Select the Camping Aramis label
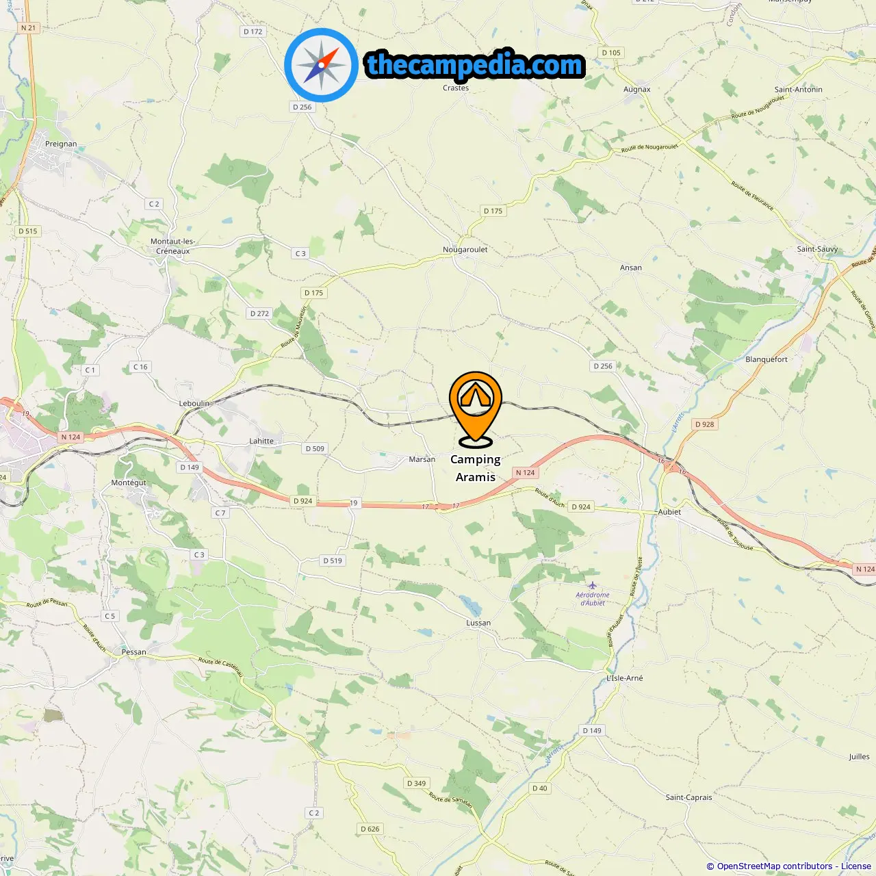This screenshot has height=876, width=876. click(476, 468)
